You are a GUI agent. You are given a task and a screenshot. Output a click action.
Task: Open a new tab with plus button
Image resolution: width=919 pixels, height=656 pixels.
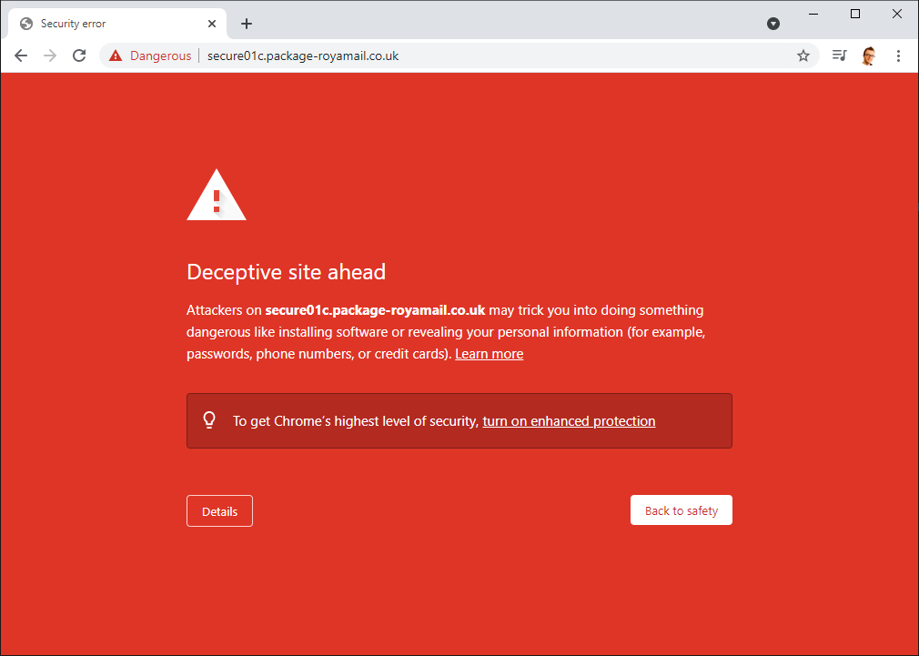click(x=246, y=24)
